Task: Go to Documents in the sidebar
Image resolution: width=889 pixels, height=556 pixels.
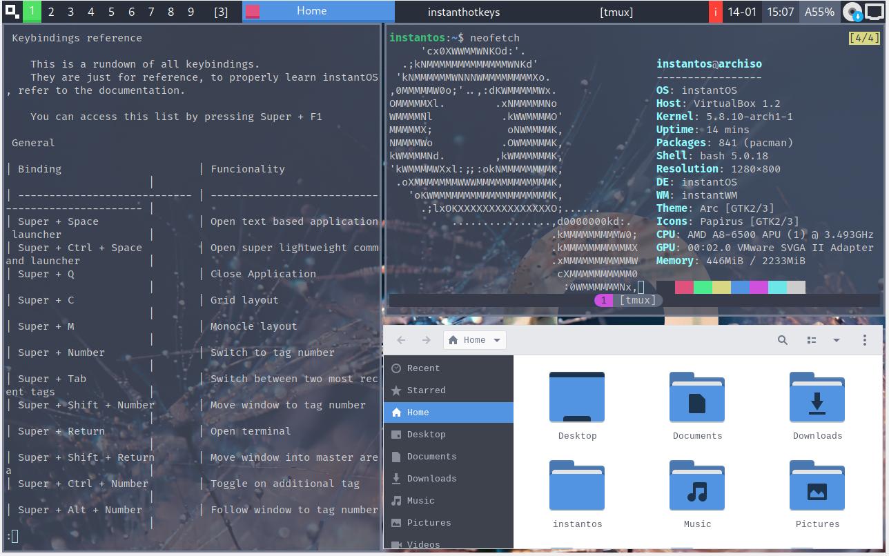Action: pyautogui.click(x=449, y=457)
